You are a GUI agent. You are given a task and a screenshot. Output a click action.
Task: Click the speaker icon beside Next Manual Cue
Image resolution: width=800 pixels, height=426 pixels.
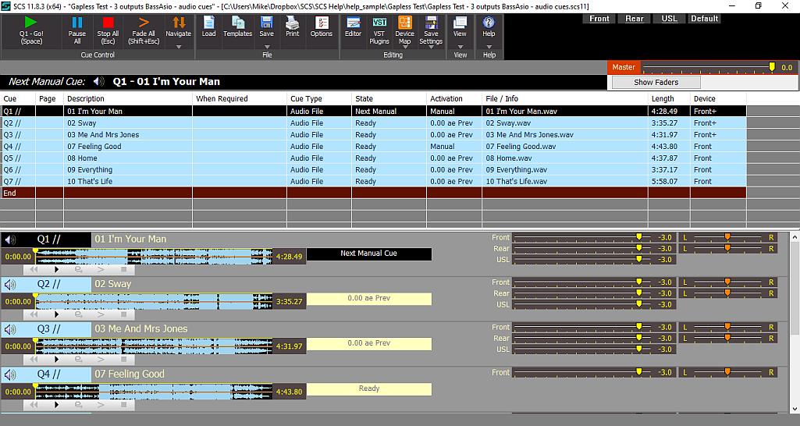99,82
